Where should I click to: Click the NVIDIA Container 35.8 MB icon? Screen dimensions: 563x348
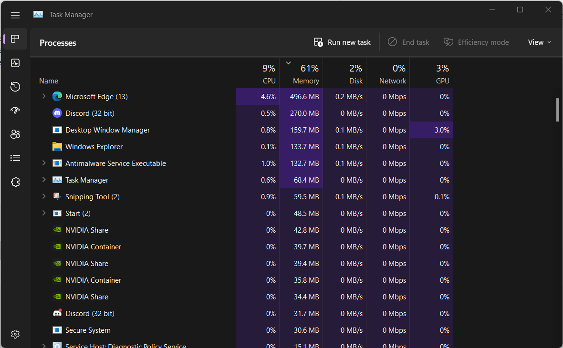click(x=57, y=280)
